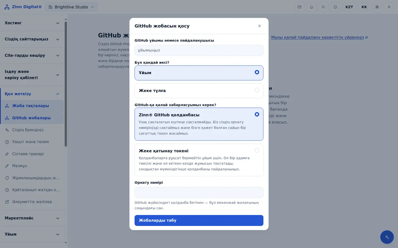Open Әлеуметтік желілер sidebar link

point(32,202)
